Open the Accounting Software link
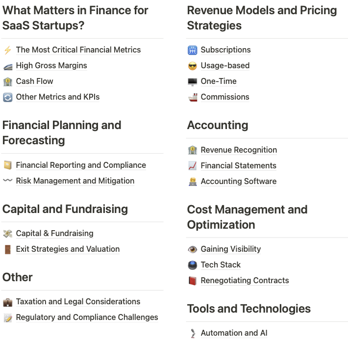348x345 pixels. (x=238, y=182)
